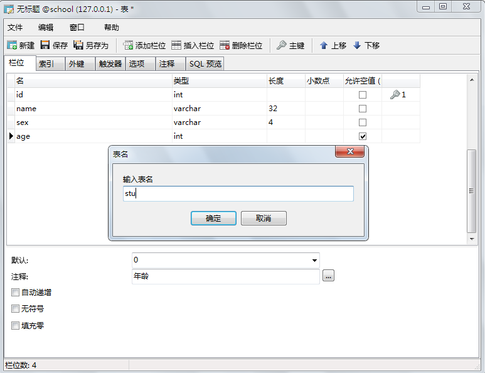The width and height of the screenshot is (485, 373).
Task: Open the 窗口 menu
Action: [77, 28]
